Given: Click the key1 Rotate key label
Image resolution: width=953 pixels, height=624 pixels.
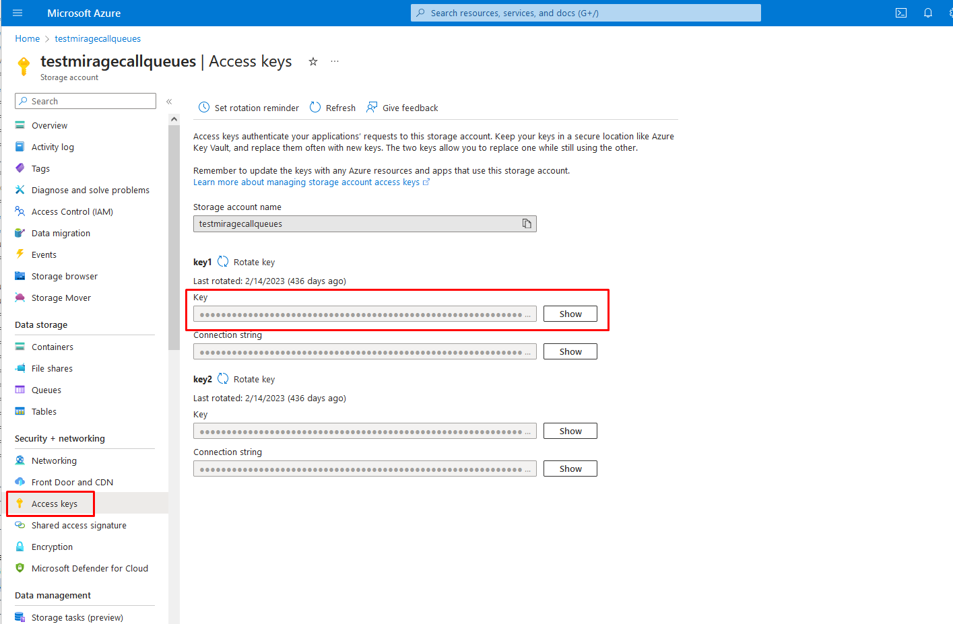Looking at the screenshot, I should (254, 262).
